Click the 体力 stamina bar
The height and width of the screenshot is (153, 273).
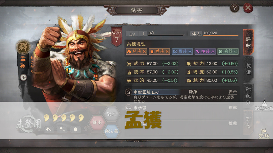point(221,35)
